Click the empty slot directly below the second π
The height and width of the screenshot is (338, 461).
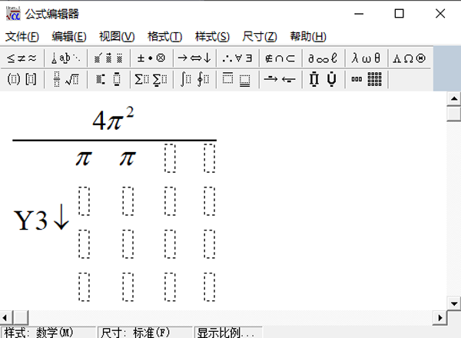[x=128, y=201]
